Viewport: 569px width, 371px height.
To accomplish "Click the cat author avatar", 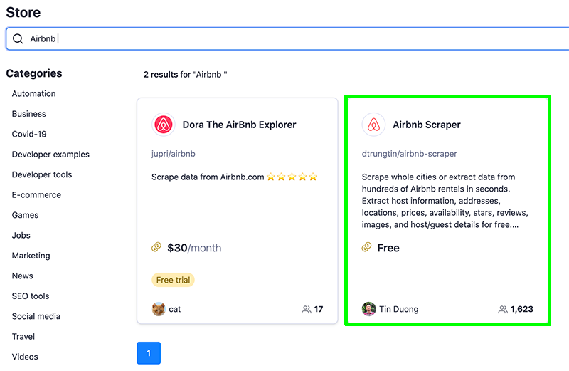I will click(159, 309).
